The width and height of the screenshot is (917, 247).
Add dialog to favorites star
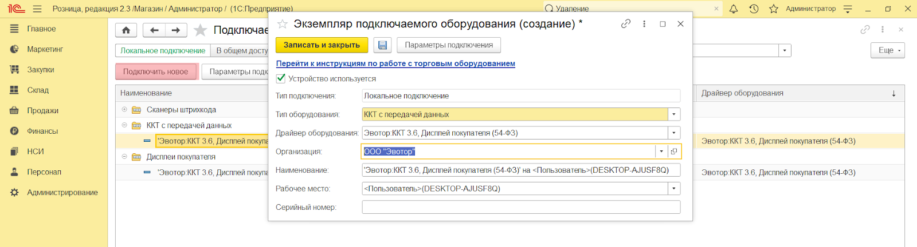tap(282, 24)
